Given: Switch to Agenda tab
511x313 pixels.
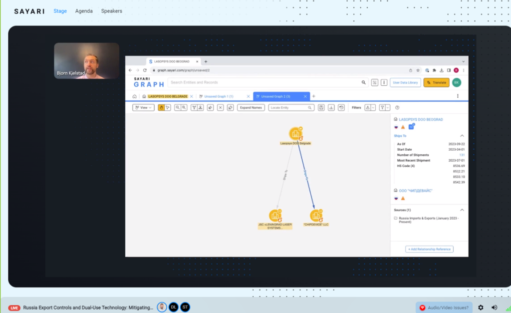Looking at the screenshot, I should [84, 11].
